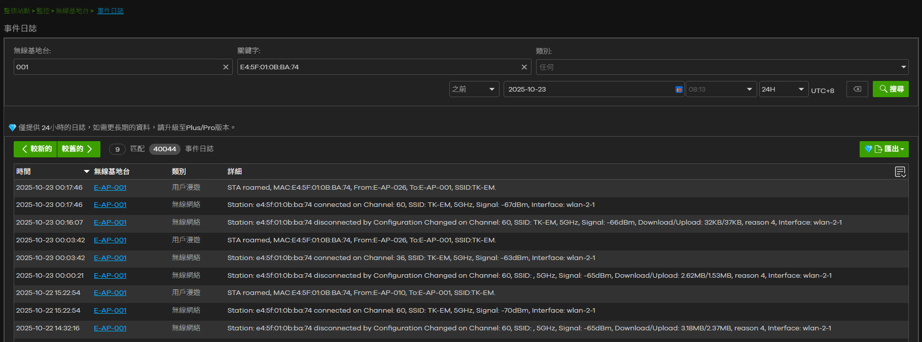Open the calendar date picker icon
Viewport: 922px width, 342px height.
(x=679, y=90)
